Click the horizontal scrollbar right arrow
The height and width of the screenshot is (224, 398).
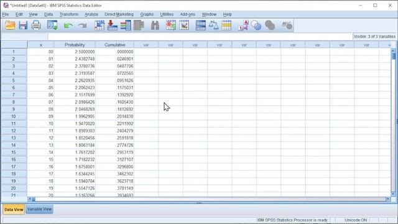coord(388,199)
